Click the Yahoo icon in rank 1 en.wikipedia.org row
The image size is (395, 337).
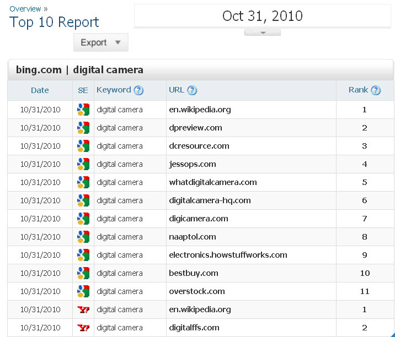(x=83, y=309)
